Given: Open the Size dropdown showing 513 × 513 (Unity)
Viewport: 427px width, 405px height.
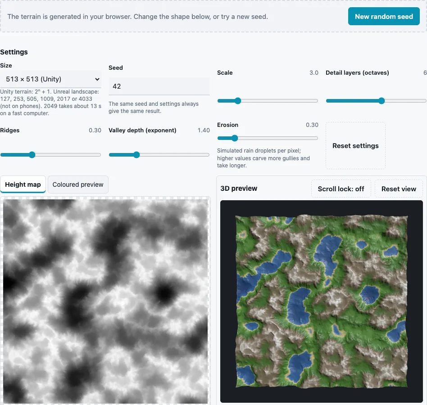Looking at the screenshot, I should point(50,79).
